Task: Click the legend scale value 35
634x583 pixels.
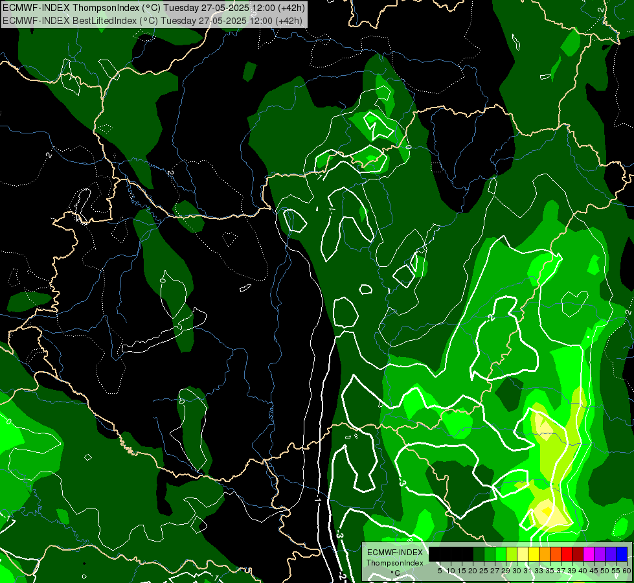Action: [550, 571]
